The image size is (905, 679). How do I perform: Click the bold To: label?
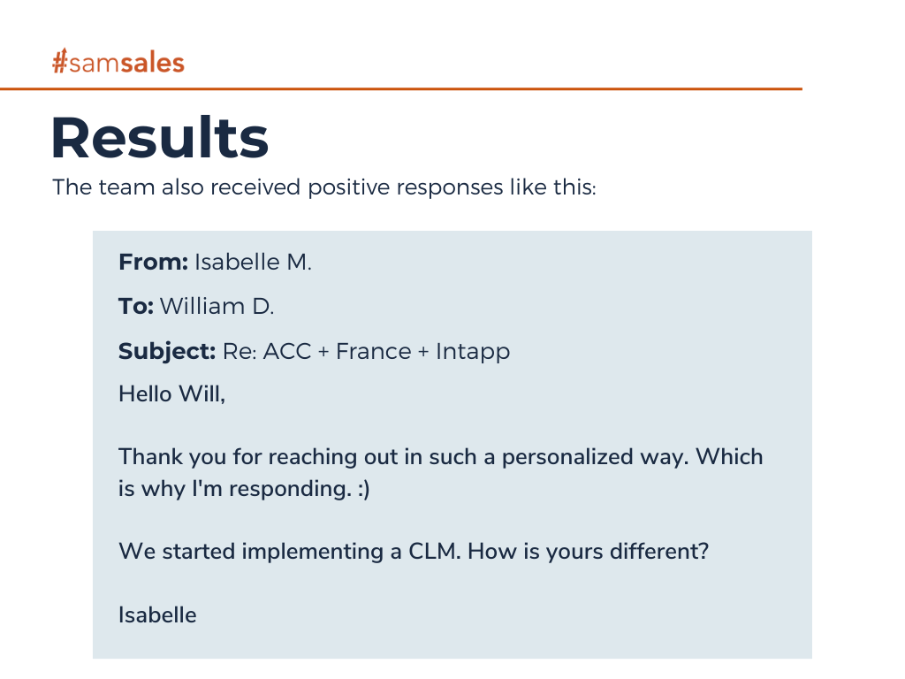pyautogui.click(x=136, y=306)
